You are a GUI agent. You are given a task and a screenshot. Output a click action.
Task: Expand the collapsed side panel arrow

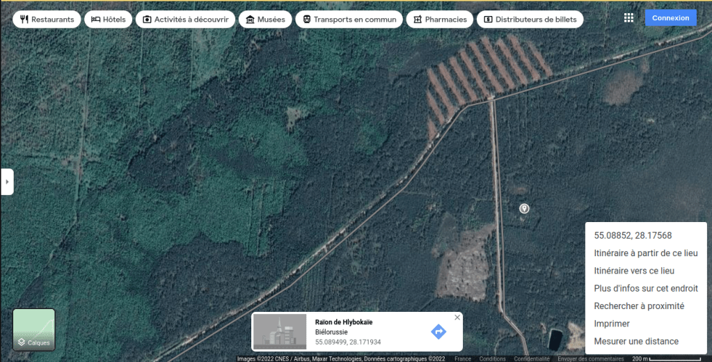tap(7, 182)
